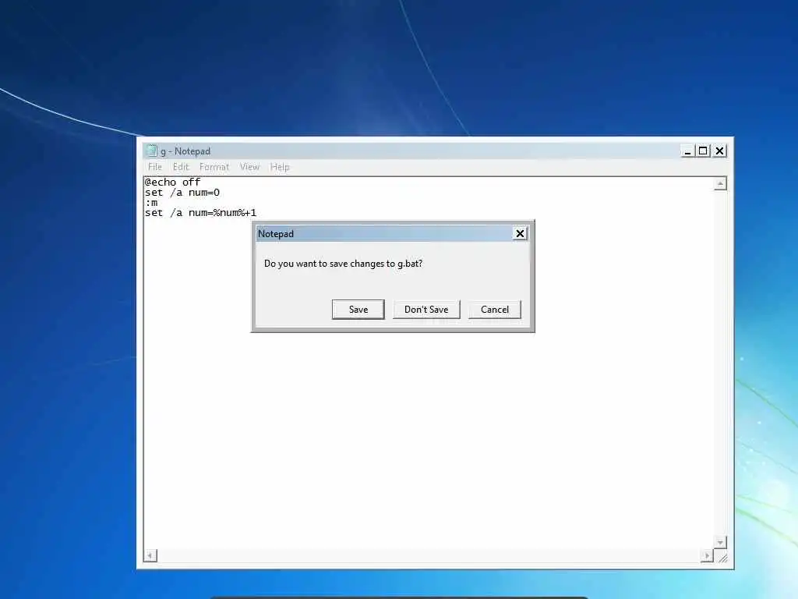The height and width of the screenshot is (599, 798).
Task: Close the Notepad save dialog
Action: click(520, 233)
